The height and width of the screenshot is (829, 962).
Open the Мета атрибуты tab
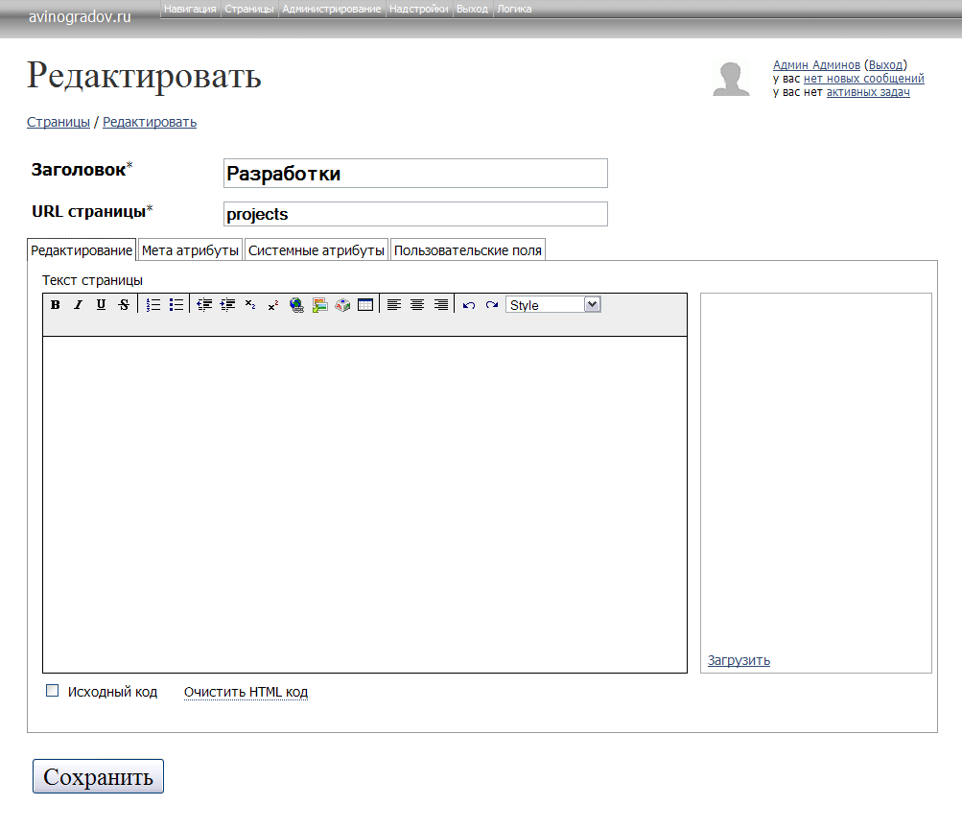[190, 250]
